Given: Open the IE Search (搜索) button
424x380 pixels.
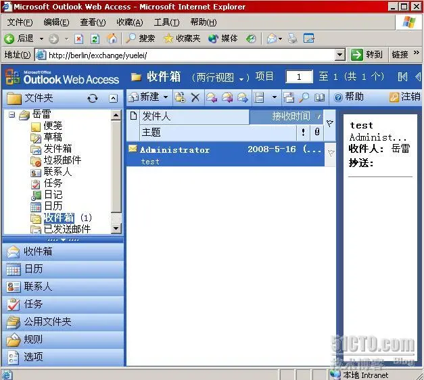Looking at the screenshot, I should click(x=141, y=39).
